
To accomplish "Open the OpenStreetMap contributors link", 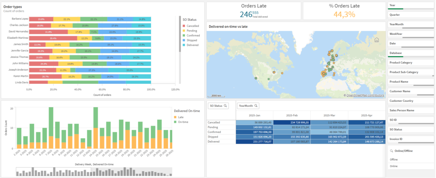I will [x=365, y=95].
